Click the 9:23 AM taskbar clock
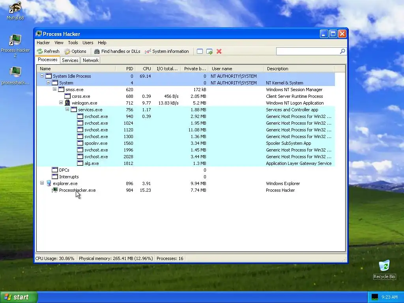The height and width of the screenshot is (303, 404). tap(389, 297)
